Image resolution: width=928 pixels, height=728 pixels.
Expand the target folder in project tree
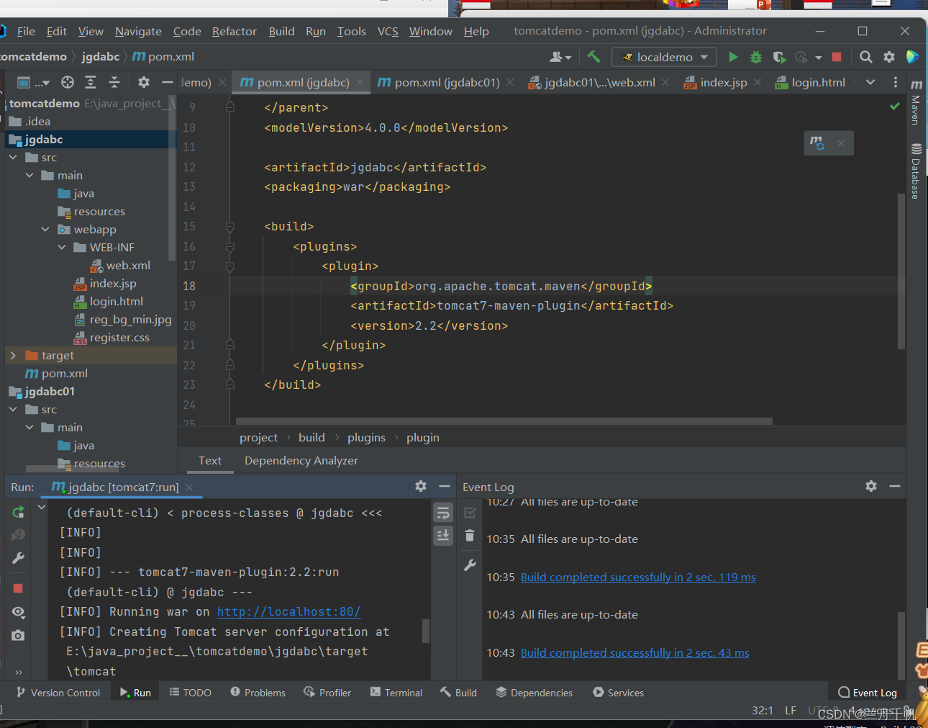[x=13, y=356]
